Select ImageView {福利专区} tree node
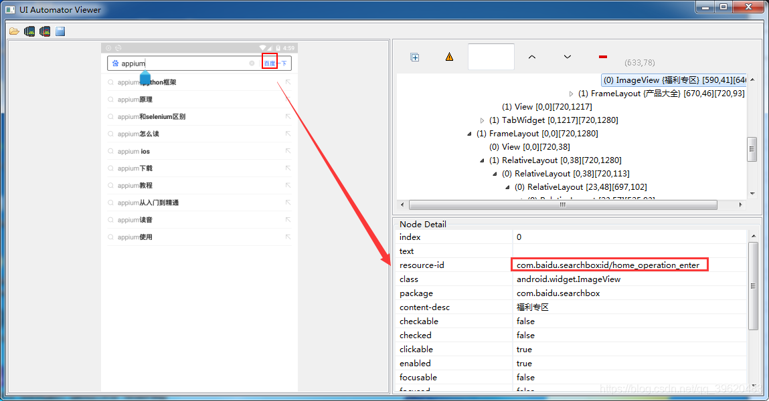 tap(675, 80)
